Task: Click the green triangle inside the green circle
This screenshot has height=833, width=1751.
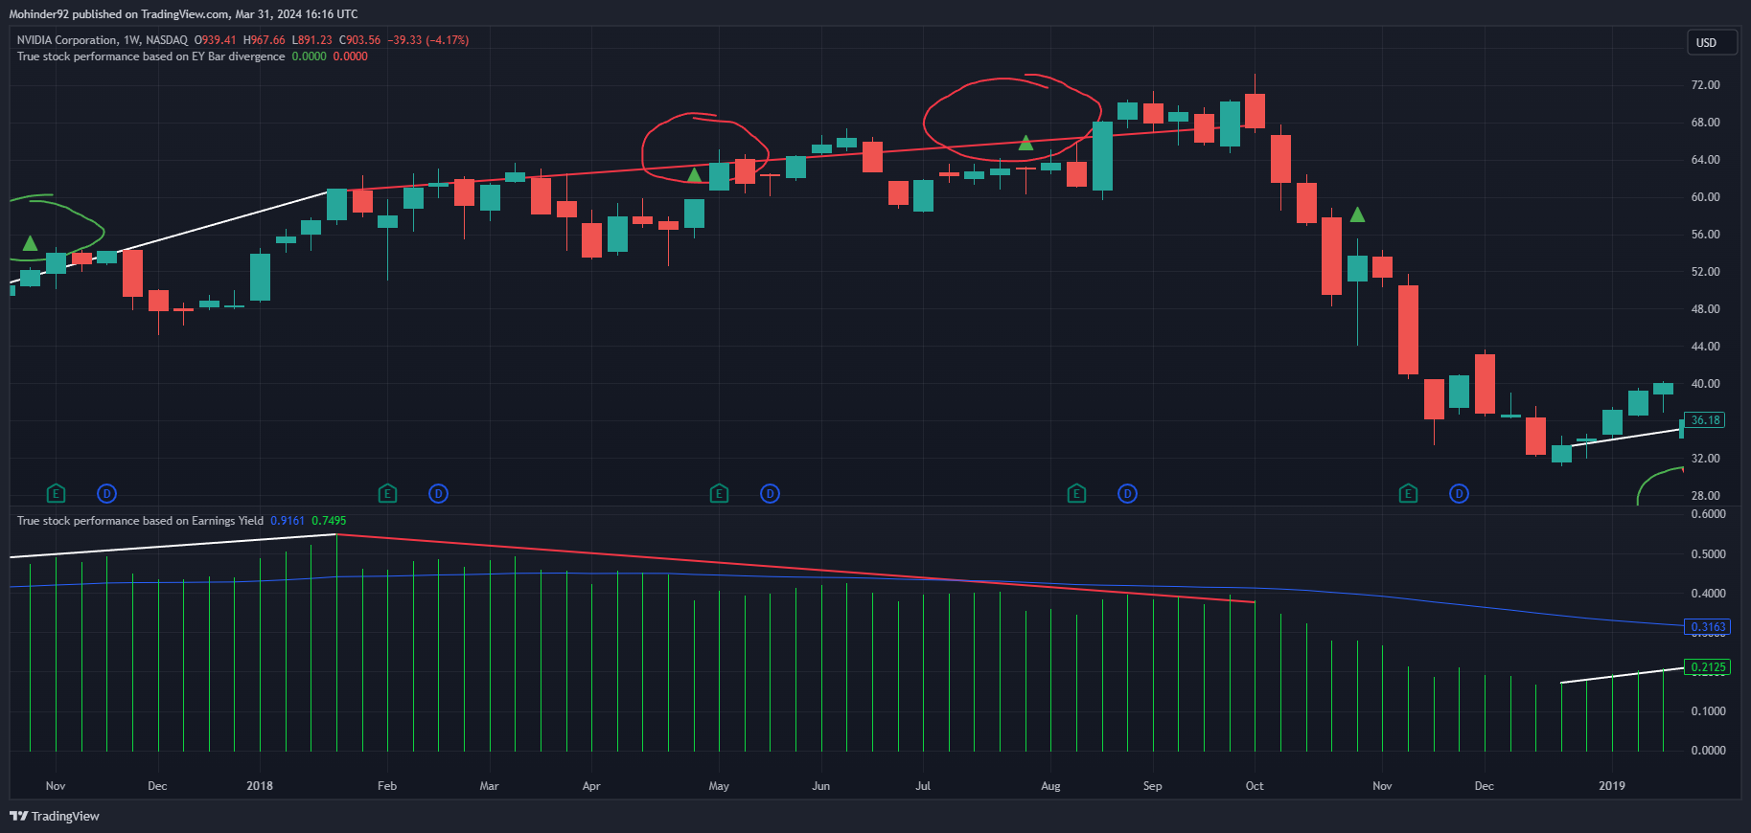Action: pyautogui.click(x=30, y=243)
